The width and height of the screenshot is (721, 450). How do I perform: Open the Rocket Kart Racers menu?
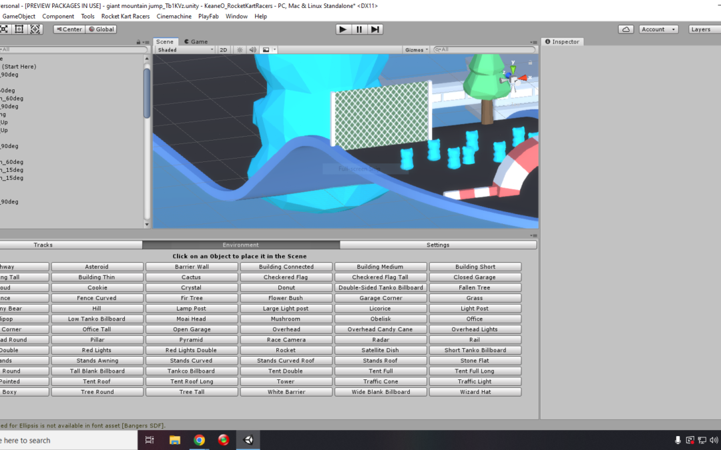click(126, 16)
